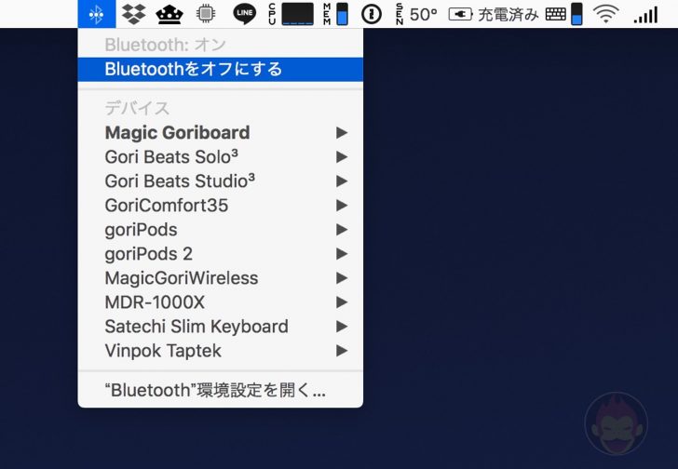Click the SEN 50° temperature sensor

click(417, 14)
